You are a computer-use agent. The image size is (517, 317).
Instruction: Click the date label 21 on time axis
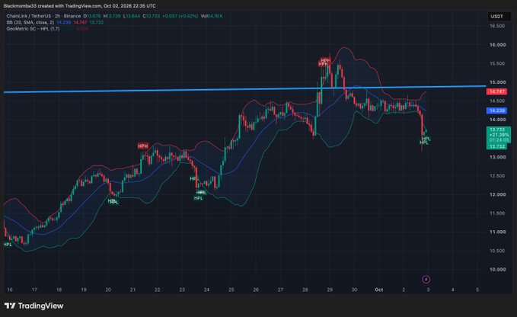[x=132, y=290]
